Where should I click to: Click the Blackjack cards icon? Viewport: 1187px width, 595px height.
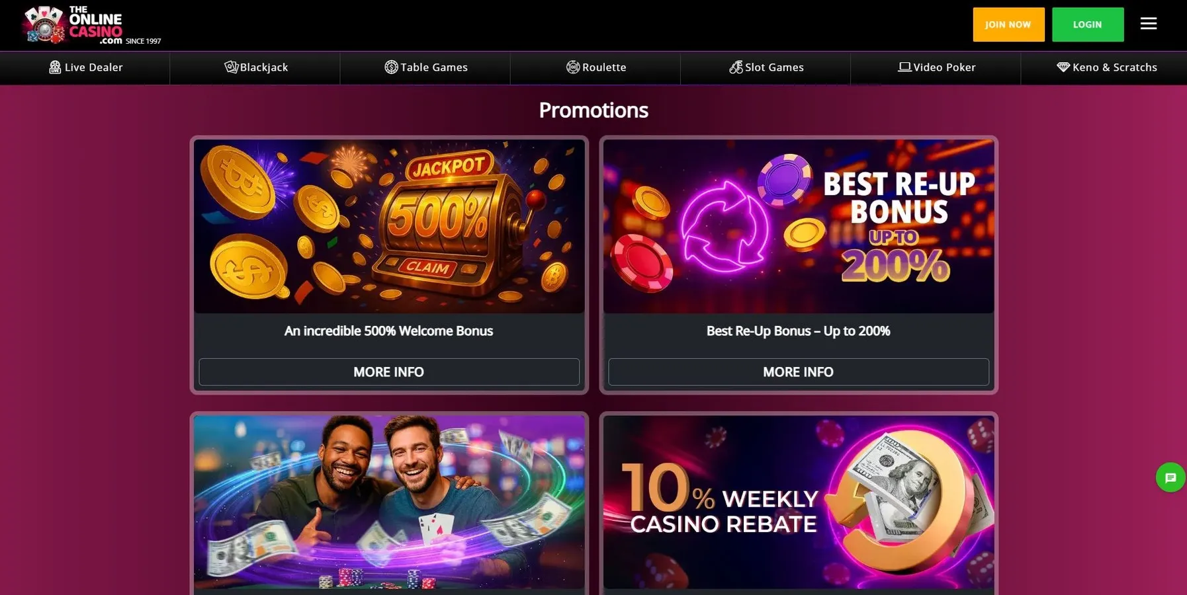pos(231,67)
